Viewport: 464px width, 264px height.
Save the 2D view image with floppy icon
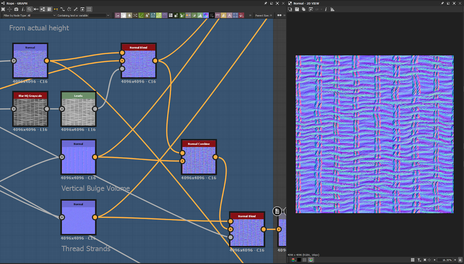(297, 9)
